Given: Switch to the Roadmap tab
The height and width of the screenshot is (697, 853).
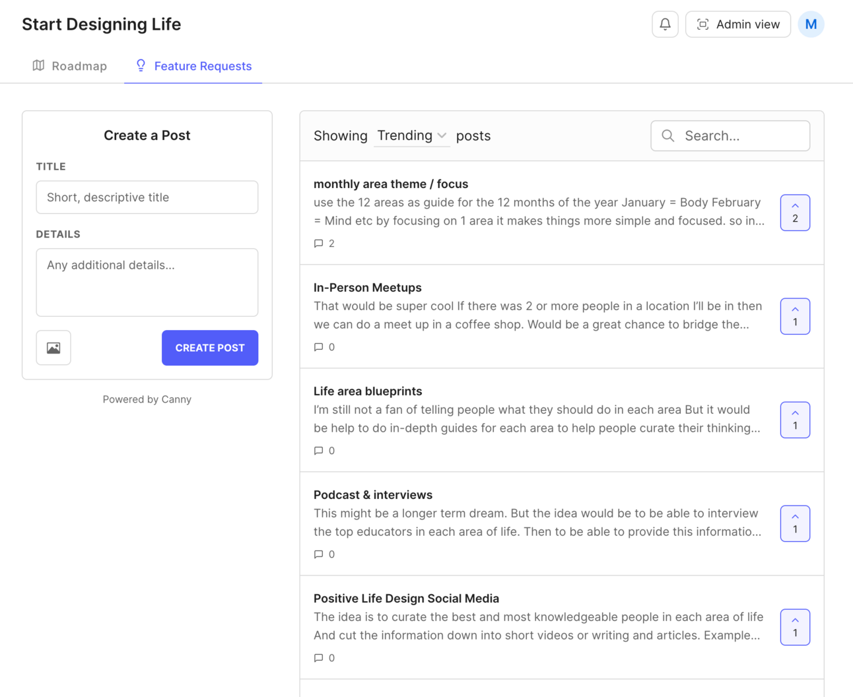Looking at the screenshot, I should point(70,66).
